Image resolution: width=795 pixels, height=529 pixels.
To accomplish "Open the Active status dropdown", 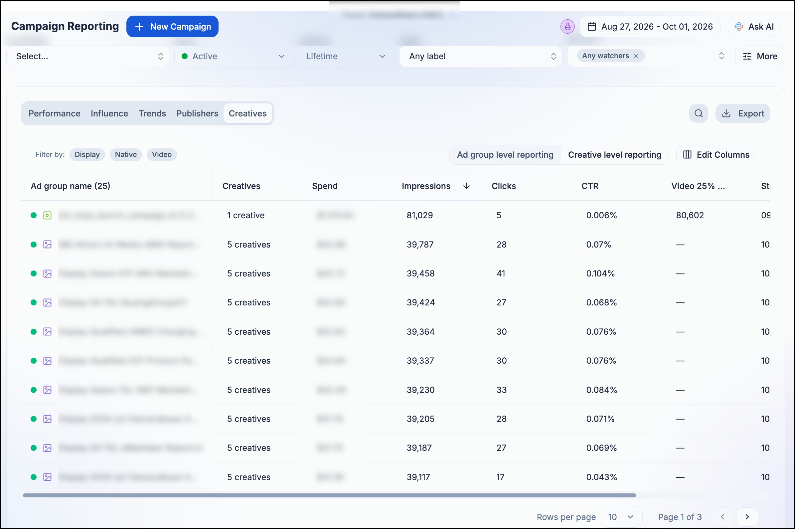I will pyautogui.click(x=234, y=56).
